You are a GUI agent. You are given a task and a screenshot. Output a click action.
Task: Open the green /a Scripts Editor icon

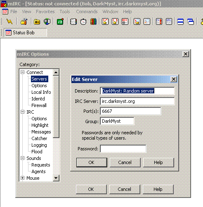coord(60,21)
